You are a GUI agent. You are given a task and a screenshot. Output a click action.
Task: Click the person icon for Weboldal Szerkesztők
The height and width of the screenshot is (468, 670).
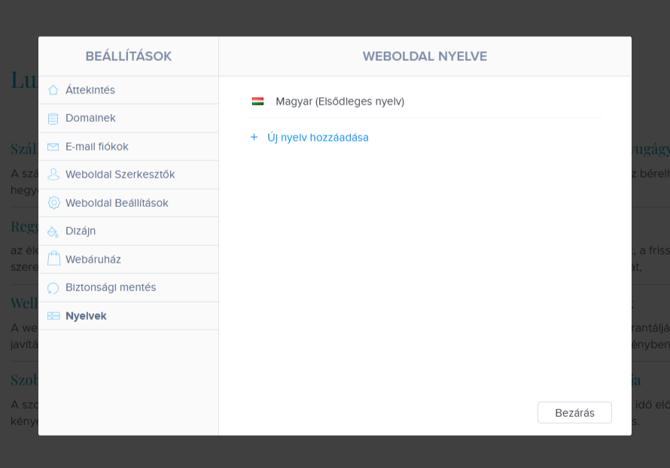(53, 175)
